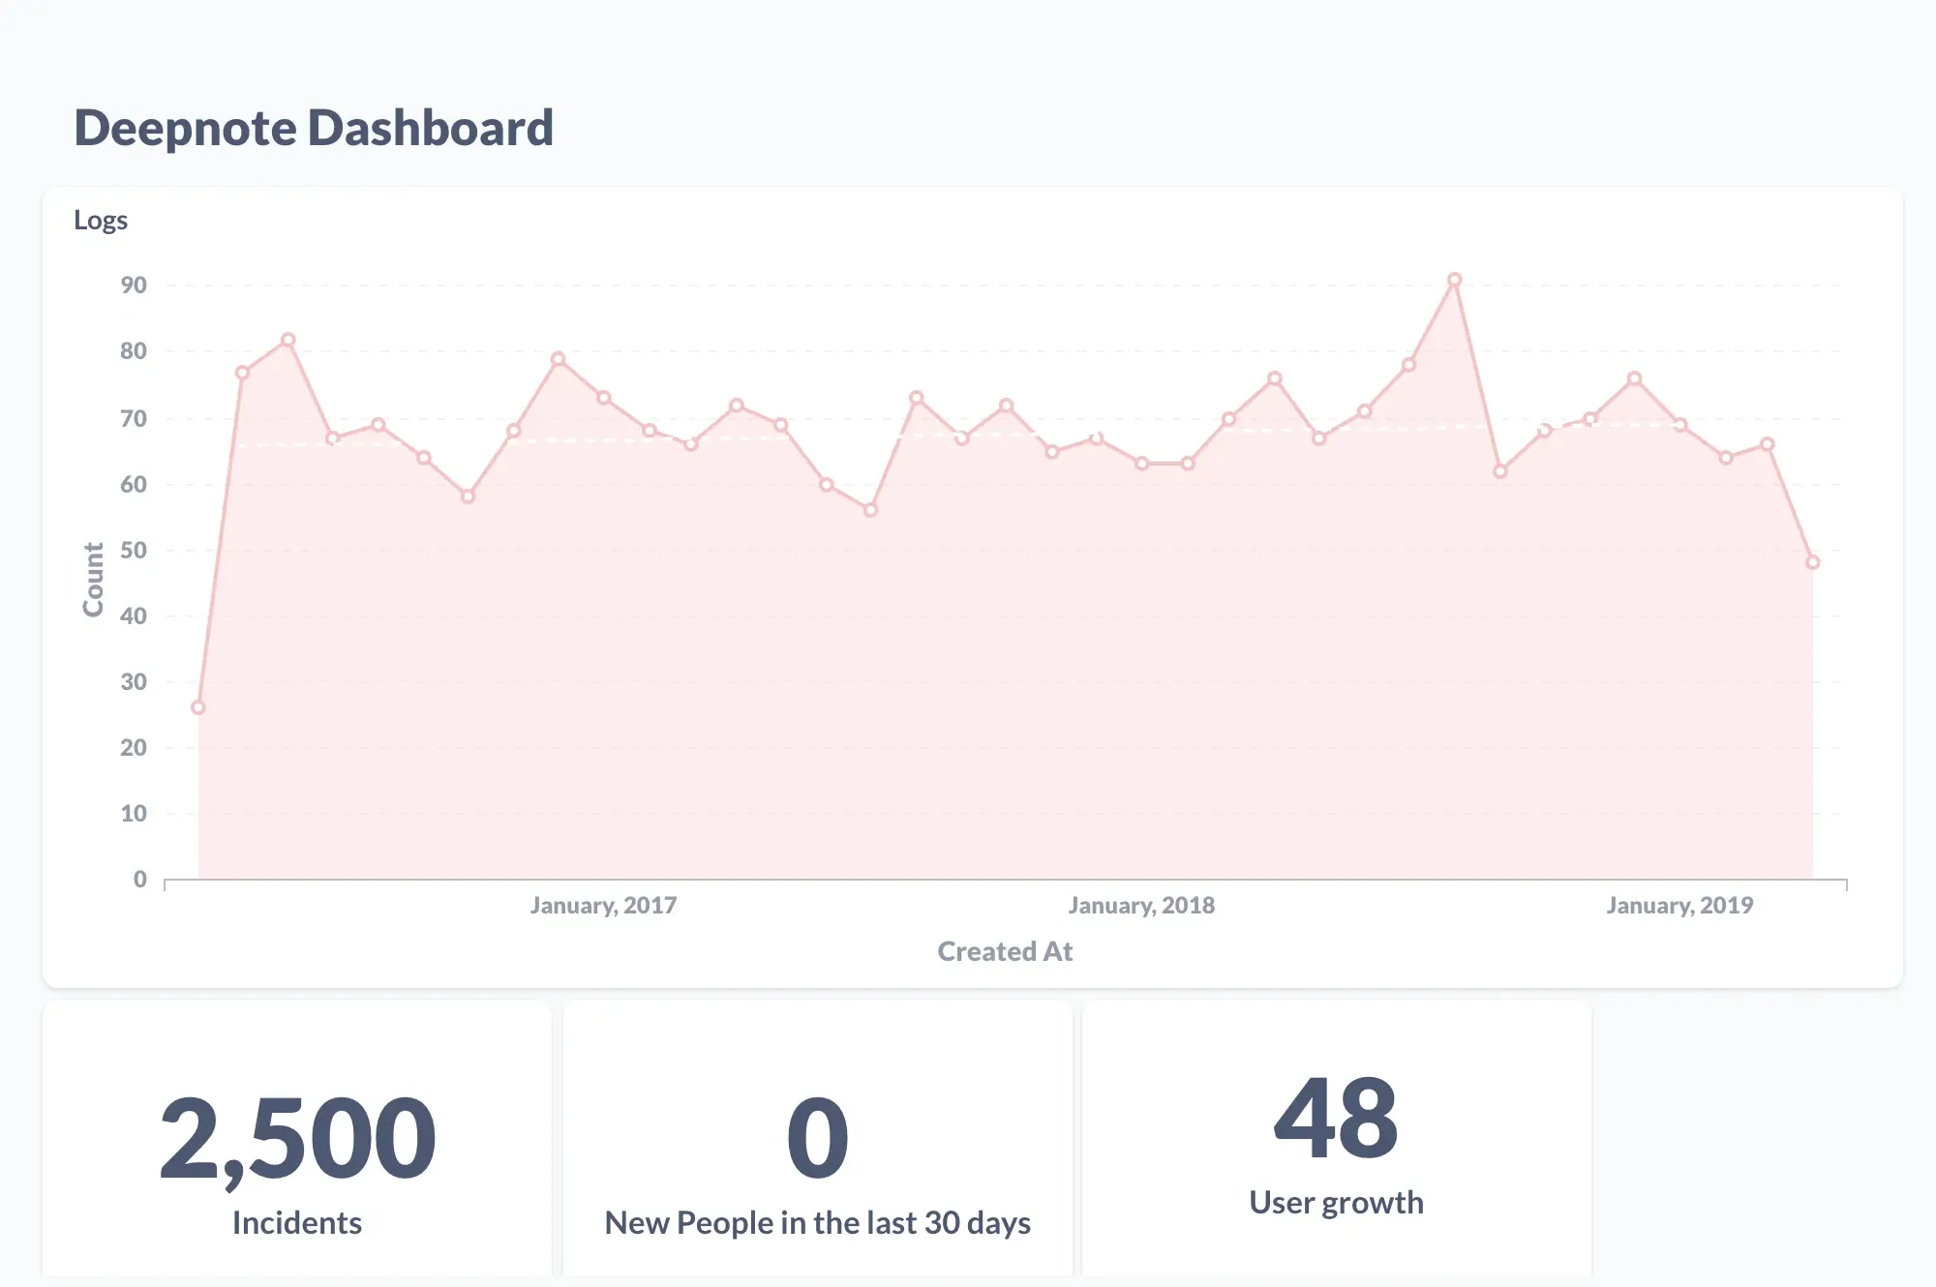Click the 20 y-axis tick label

(134, 748)
